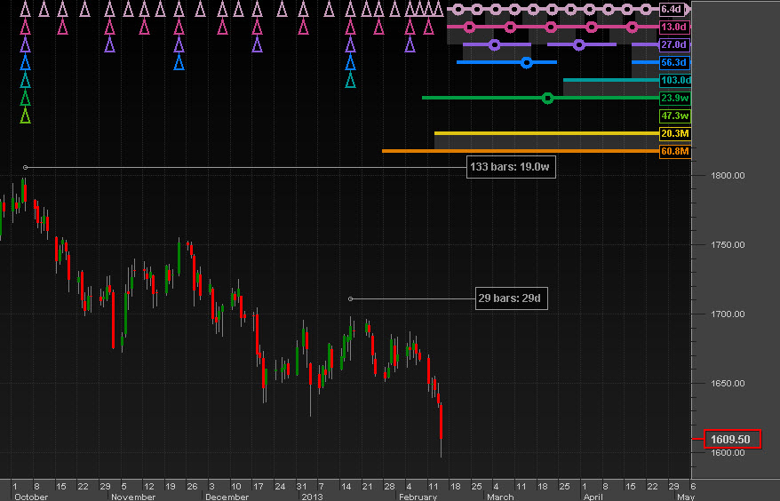780x501 pixels.
Task: Click the orange 60.8M cycle label
Action: click(673, 151)
